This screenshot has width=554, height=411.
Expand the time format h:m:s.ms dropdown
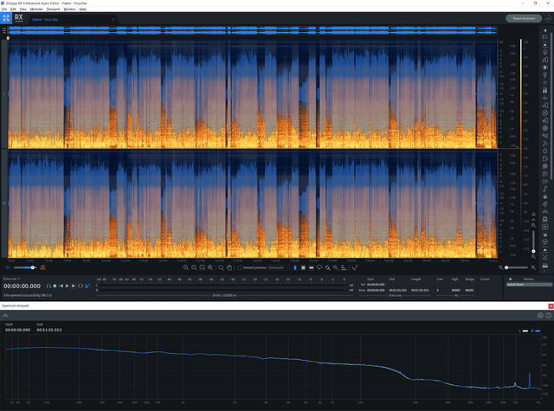click(x=11, y=279)
